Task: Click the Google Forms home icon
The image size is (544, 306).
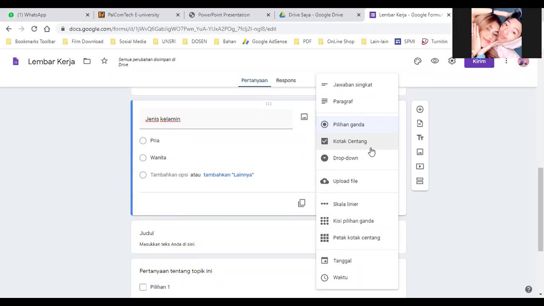Action: tap(16, 62)
